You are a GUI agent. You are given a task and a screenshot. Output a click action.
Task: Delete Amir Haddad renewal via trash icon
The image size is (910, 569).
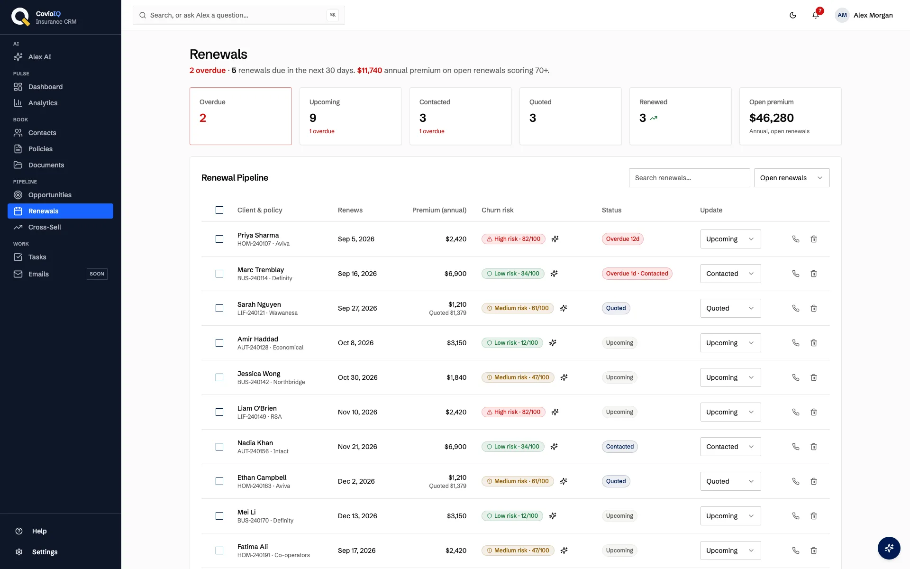coord(814,343)
